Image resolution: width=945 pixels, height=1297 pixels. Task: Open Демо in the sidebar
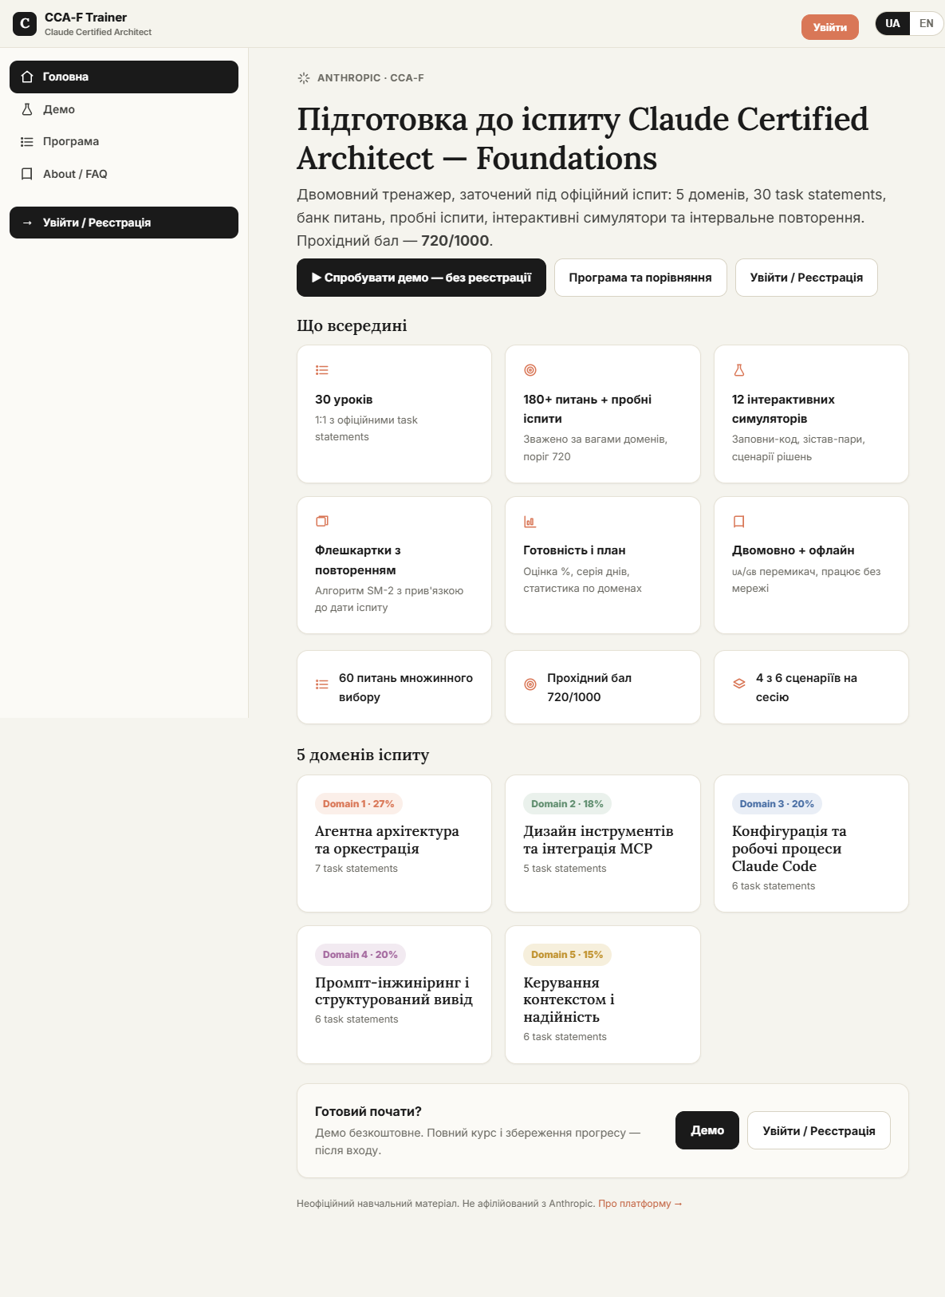click(124, 109)
